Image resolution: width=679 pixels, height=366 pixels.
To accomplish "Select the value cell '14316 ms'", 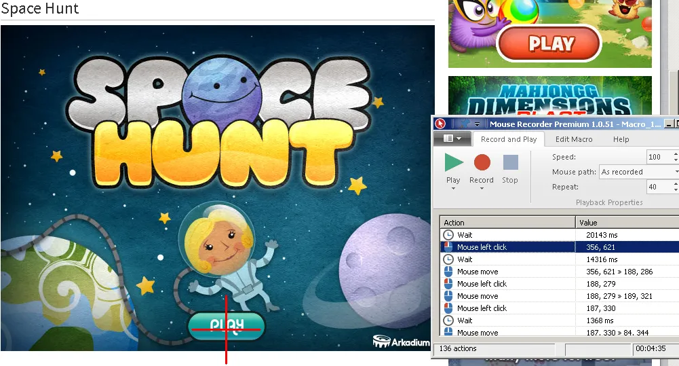I will (x=602, y=259).
